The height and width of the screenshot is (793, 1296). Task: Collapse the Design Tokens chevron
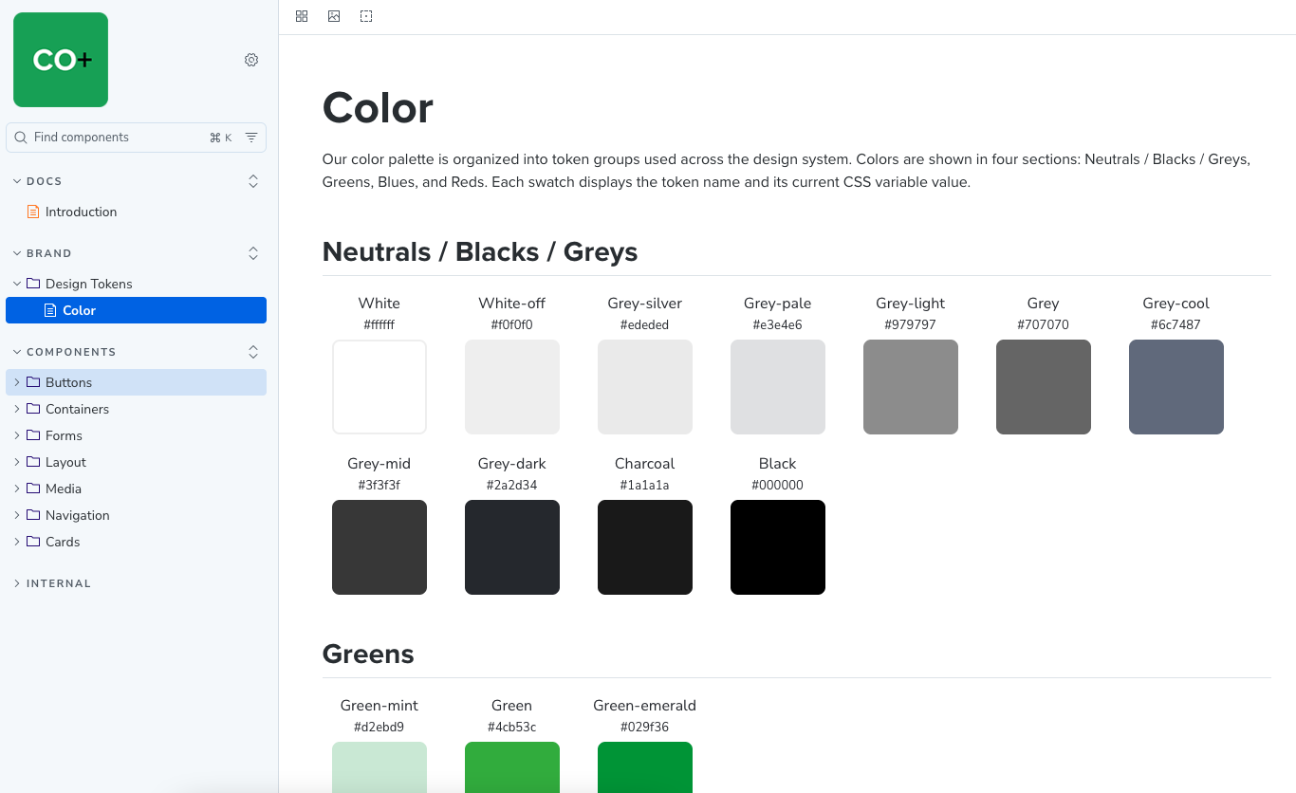pyautogui.click(x=17, y=284)
